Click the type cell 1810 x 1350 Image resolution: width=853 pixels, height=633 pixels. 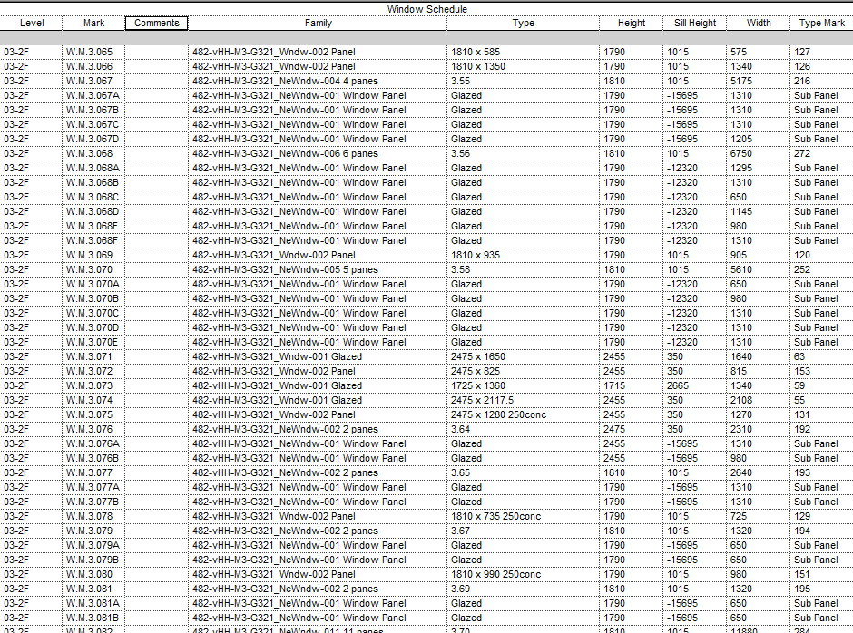point(524,66)
